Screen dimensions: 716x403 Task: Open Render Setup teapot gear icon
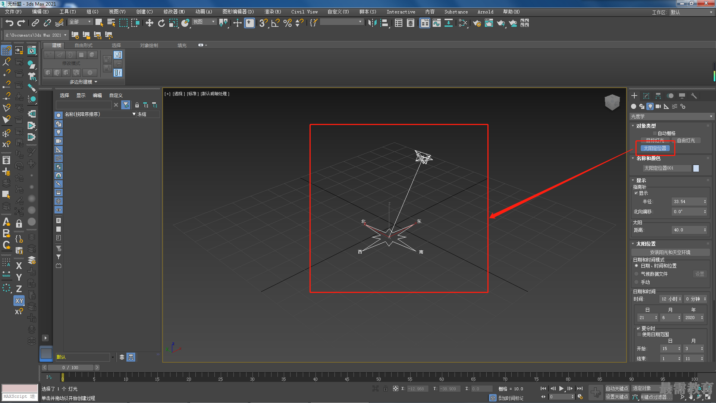tap(477, 23)
